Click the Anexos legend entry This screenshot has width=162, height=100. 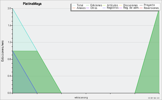(x=79, y=8)
